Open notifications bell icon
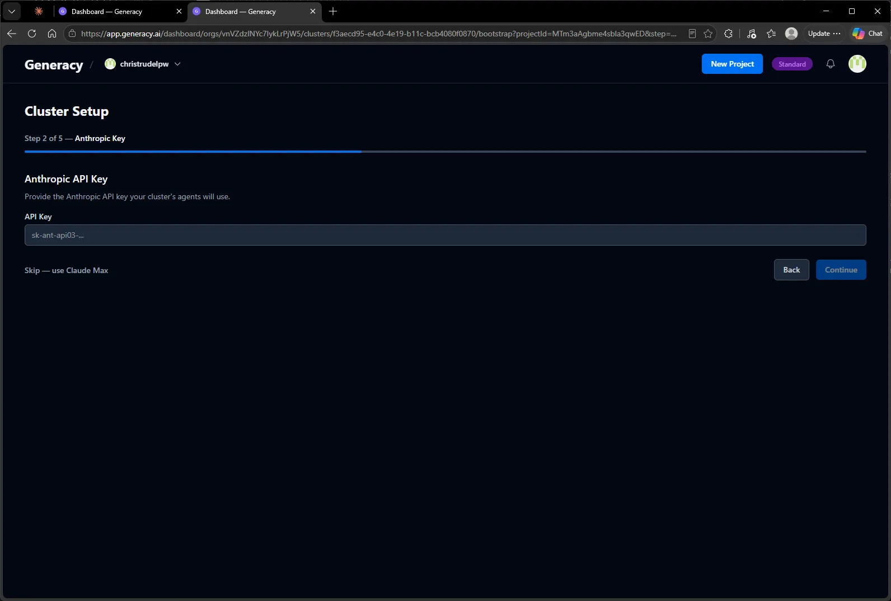The width and height of the screenshot is (891, 601). [x=831, y=64]
